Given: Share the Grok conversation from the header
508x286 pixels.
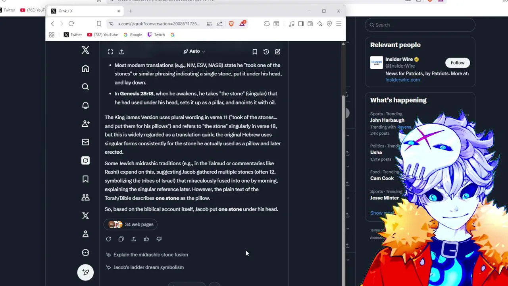Looking at the screenshot, I should click(x=122, y=52).
